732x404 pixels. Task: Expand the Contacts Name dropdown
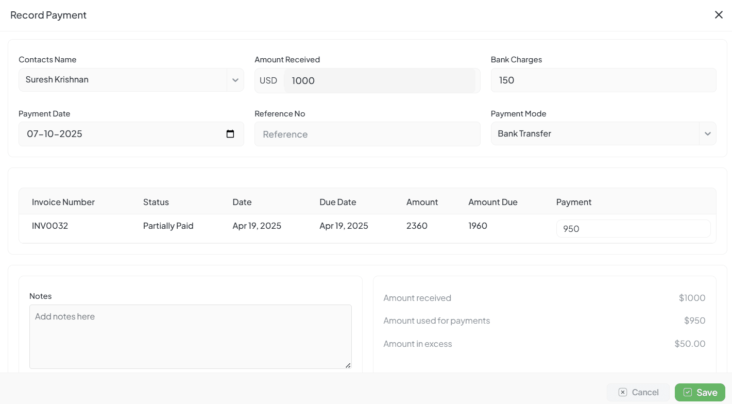click(x=235, y=80)
